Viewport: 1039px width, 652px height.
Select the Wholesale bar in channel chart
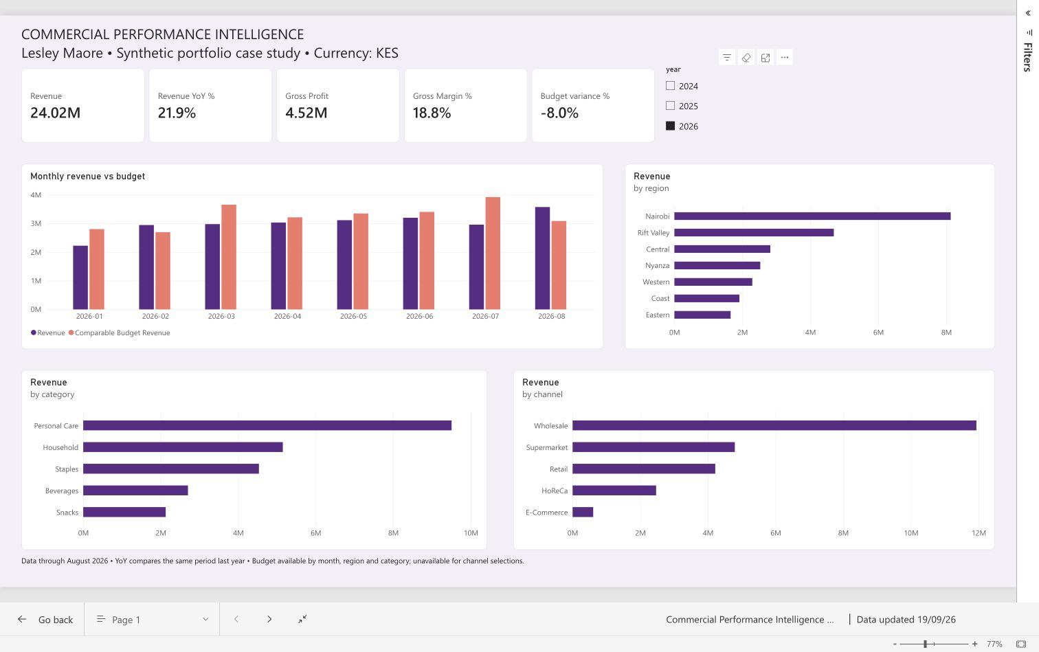click(774, 425)
